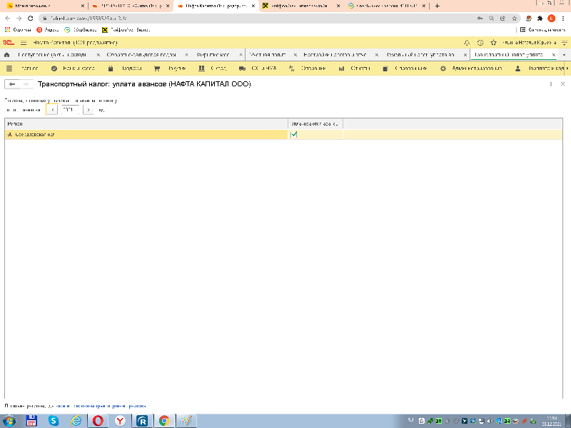
Task: Close the transport tax form
Action: pyautogui.click(x=562, y=84)
